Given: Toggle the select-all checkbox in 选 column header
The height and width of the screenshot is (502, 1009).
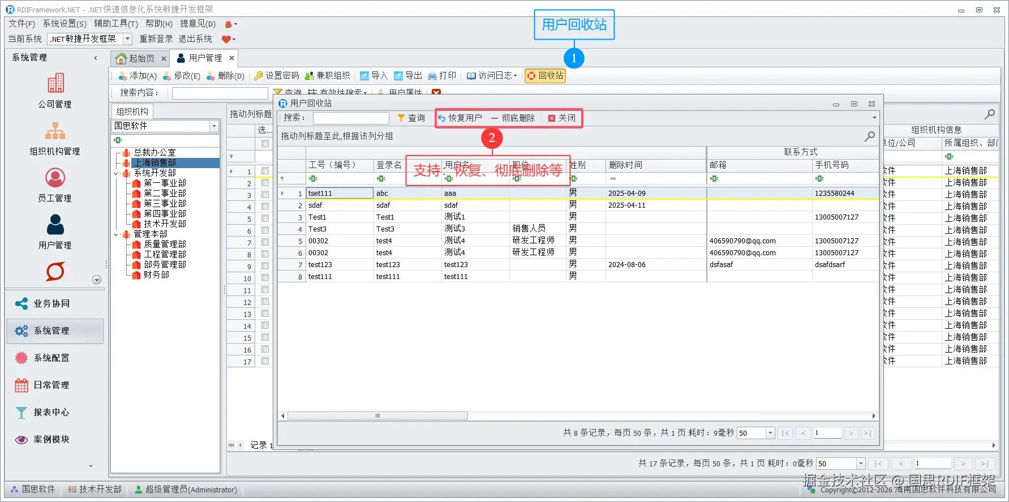Looking at the screenshot, I should pyautogui.click(x=265, y=144).
